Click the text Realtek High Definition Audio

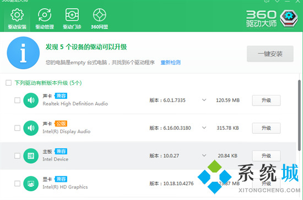(x=75, y=104)
